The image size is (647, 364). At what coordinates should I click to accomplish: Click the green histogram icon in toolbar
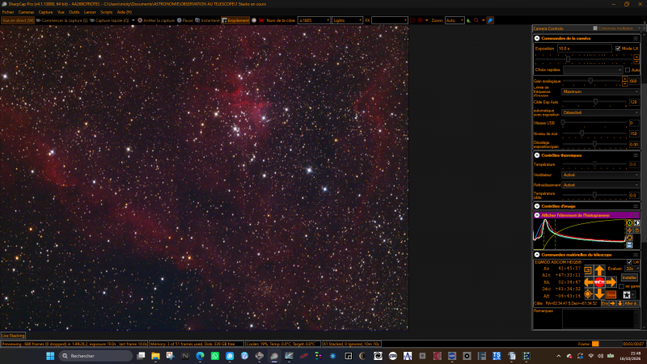469,20
